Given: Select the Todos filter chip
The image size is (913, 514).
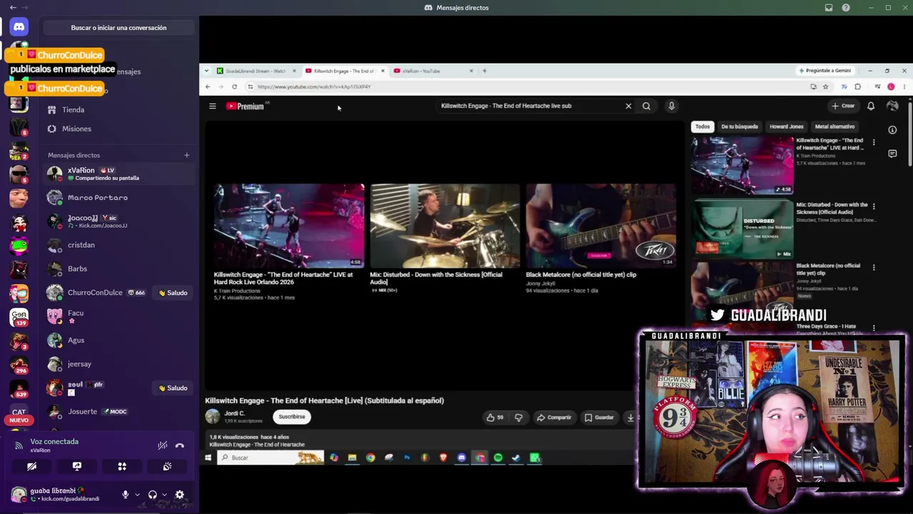Looking at the screenshot, I should 703,126.
